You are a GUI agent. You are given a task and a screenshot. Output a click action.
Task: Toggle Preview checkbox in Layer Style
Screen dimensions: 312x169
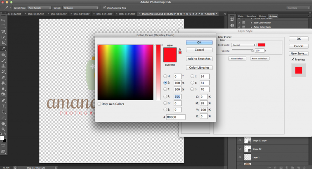click(293, 59)
